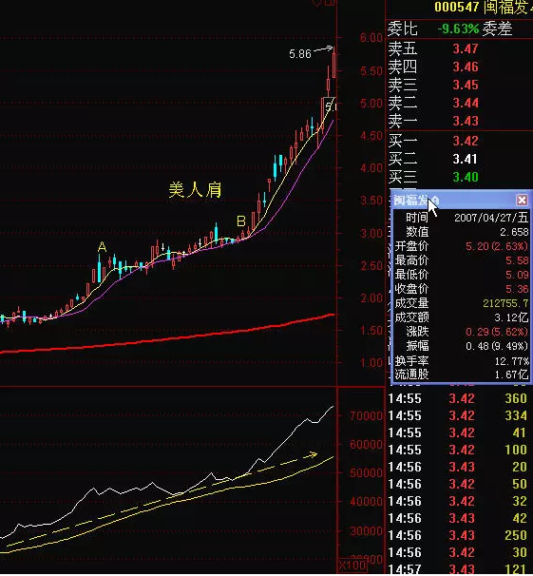Click the date 2007/04/27/五 in popup
This screenshot has width=533, height=576.
coord(491,218)
